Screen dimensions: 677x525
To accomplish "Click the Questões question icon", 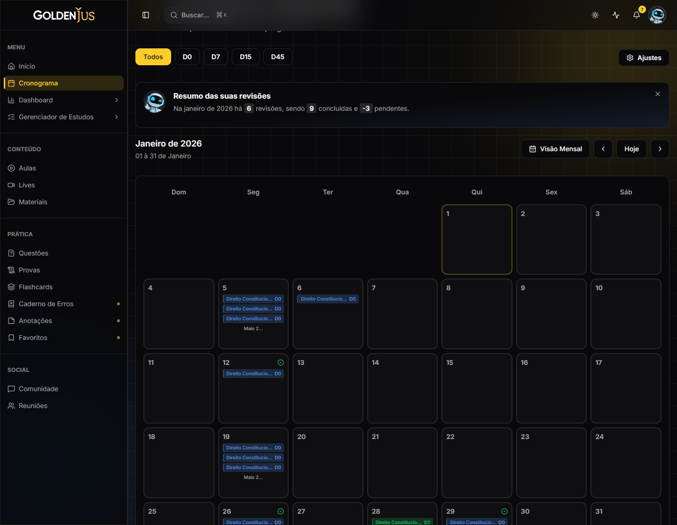I will [x=11, y=253].
